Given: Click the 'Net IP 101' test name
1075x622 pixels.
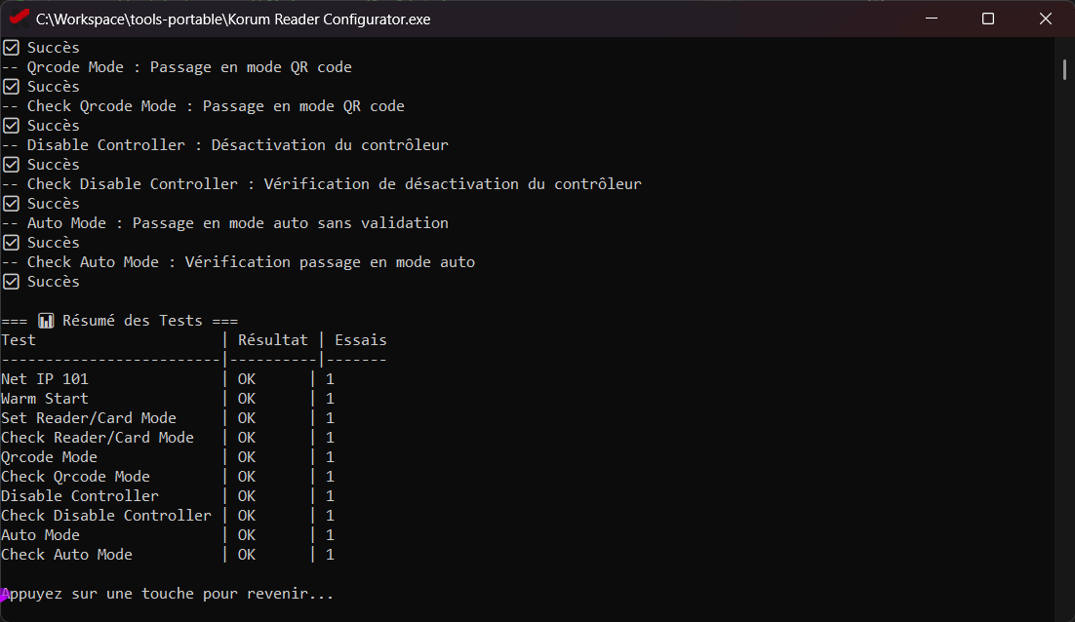Looking at the screenshot, I should pos(45,379).
